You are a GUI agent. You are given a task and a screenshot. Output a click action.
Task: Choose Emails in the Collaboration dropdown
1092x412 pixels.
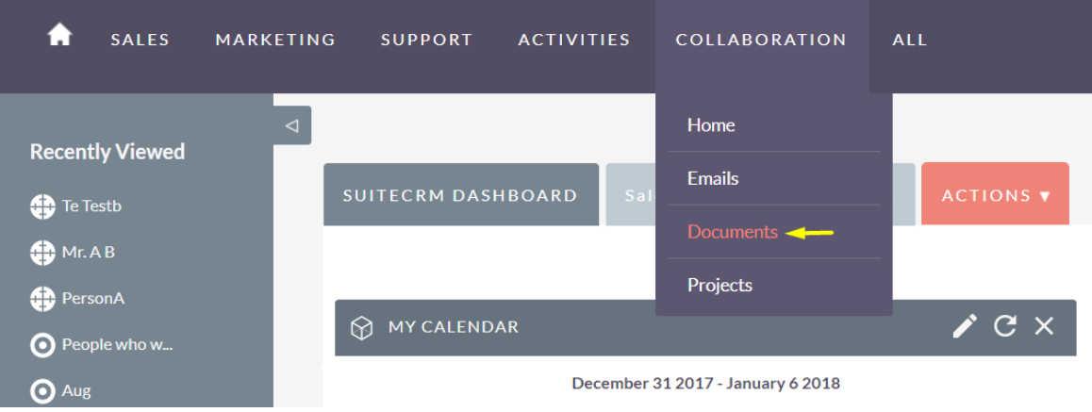click(713, 178)
